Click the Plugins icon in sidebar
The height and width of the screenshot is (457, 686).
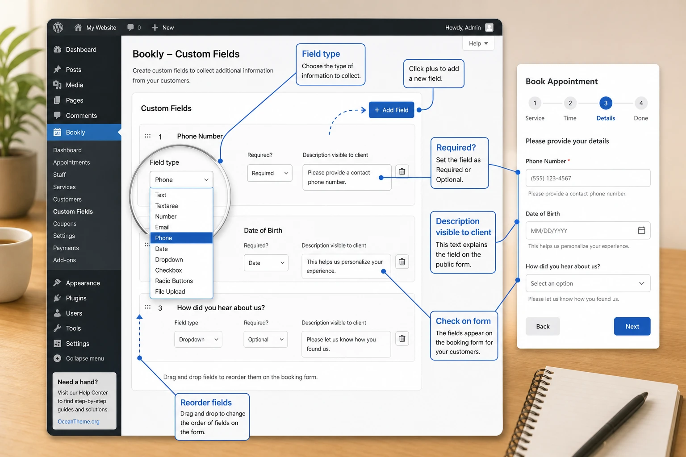pos(57,298)
